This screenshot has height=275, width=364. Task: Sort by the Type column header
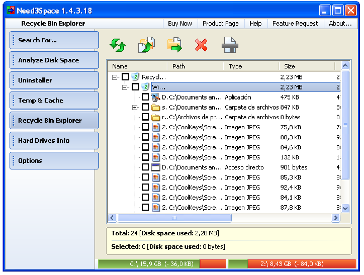pos(251,66)
